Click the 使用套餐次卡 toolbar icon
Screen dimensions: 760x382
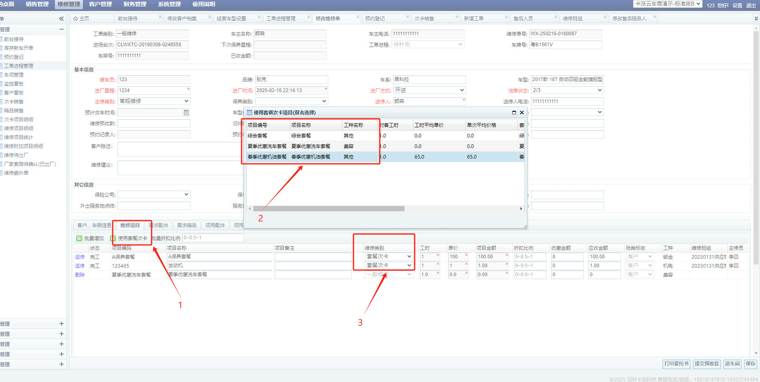pyautogui.click(x=113, y=238)
